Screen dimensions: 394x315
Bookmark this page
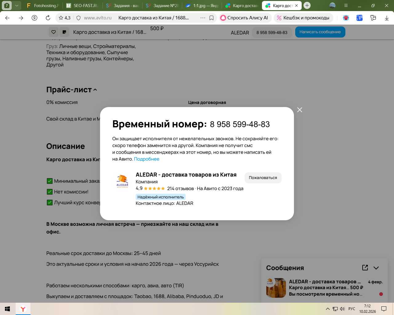click(211, 18)
